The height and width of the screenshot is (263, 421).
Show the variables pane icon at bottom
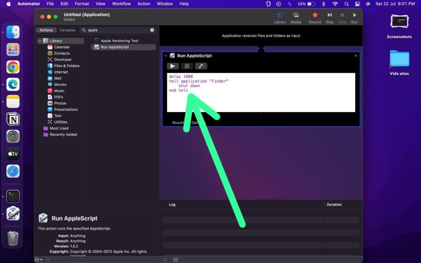(x=176, y=260)
